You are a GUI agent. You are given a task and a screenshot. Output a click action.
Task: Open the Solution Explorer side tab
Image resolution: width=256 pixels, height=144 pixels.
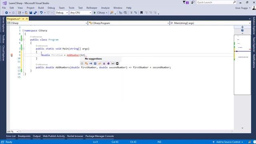pos(254,26)
